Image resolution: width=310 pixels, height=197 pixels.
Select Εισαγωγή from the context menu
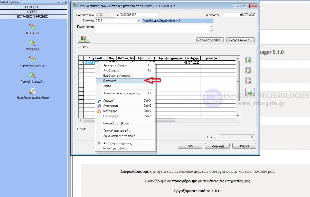click(110, 81)
